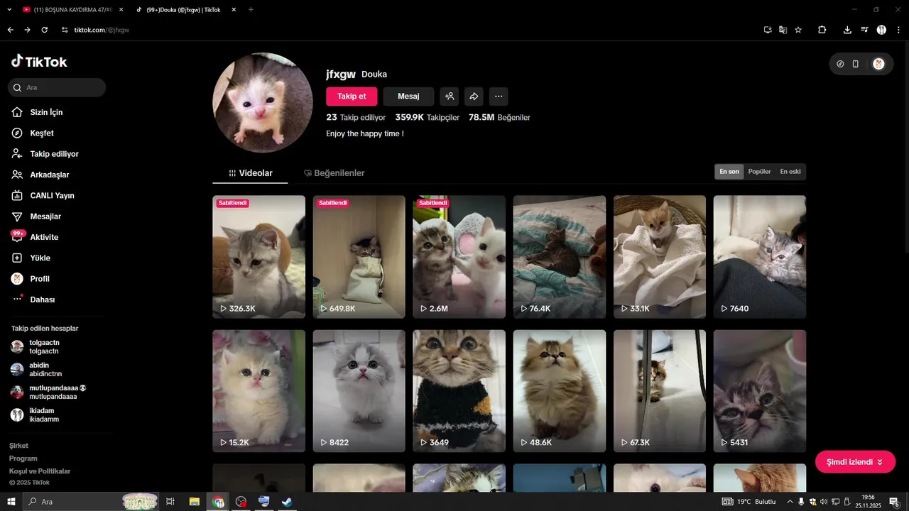Open browser extensions puzzle icon

[822, 30]
